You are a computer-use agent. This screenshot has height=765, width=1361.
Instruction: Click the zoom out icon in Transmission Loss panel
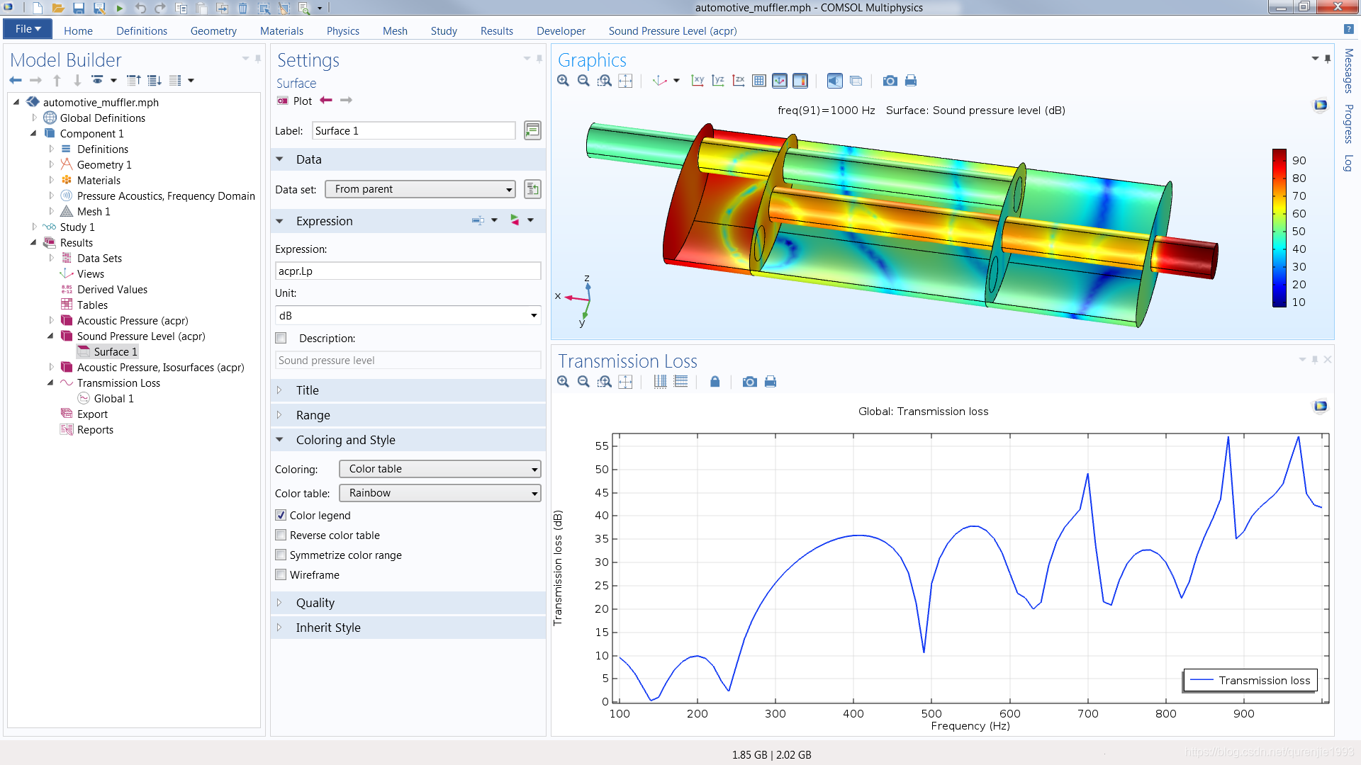(x=583, y=382)
